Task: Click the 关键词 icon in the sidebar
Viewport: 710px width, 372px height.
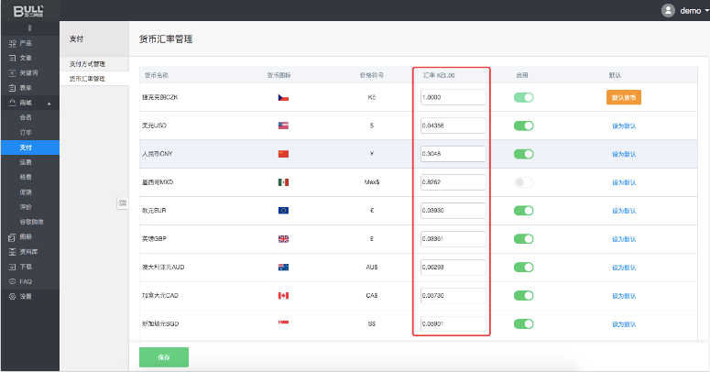Action: pos(12,72)
